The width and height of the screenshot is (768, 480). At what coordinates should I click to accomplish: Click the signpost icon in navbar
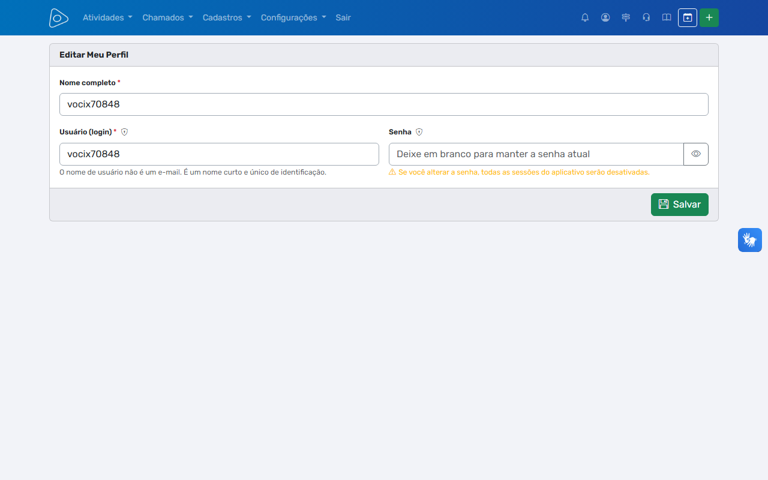pos(626,17)
